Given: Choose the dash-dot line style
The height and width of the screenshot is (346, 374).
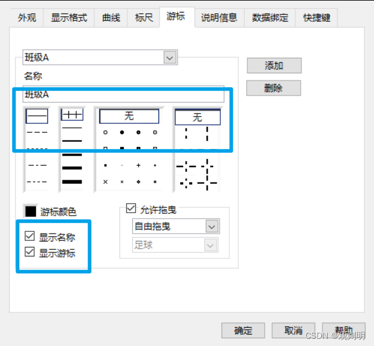Looking at the screenshot, I should 37,165.
